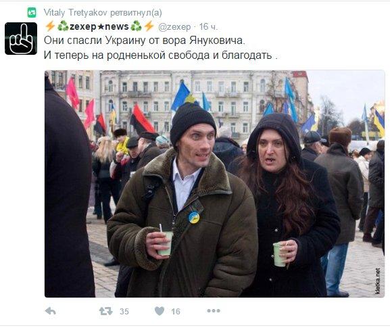Open the attached rally photo

(x=215, y=184)
